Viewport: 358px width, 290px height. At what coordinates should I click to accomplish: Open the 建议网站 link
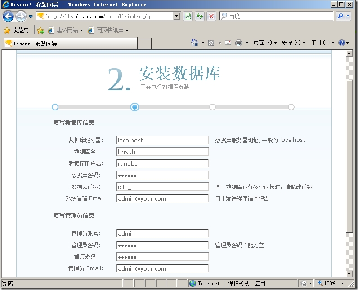click(66, 30)
